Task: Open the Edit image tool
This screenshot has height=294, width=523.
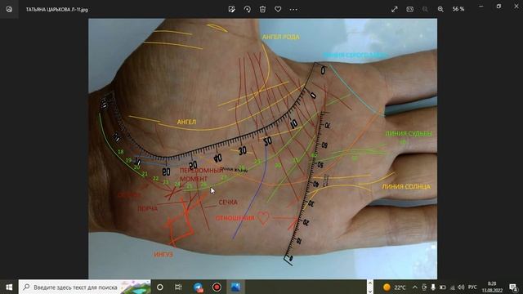Action: tap(231, 9)
